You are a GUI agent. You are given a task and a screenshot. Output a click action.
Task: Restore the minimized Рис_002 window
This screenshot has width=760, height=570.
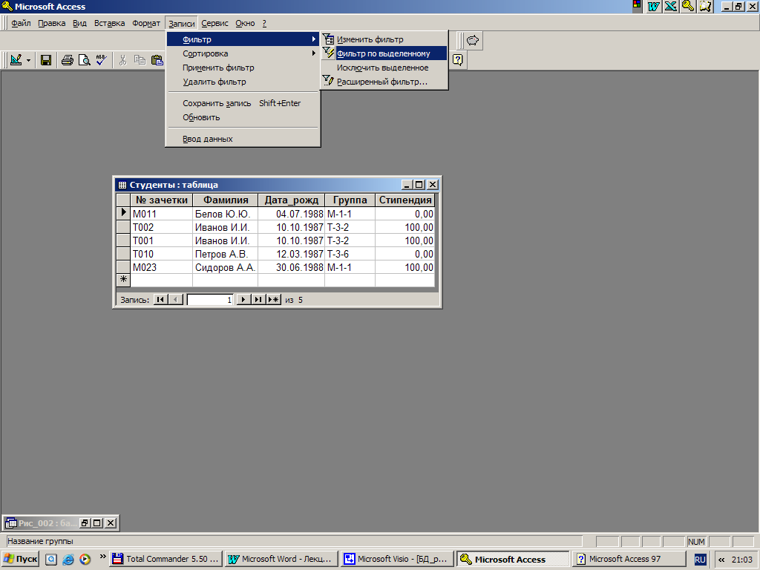(x=85, y=523)
